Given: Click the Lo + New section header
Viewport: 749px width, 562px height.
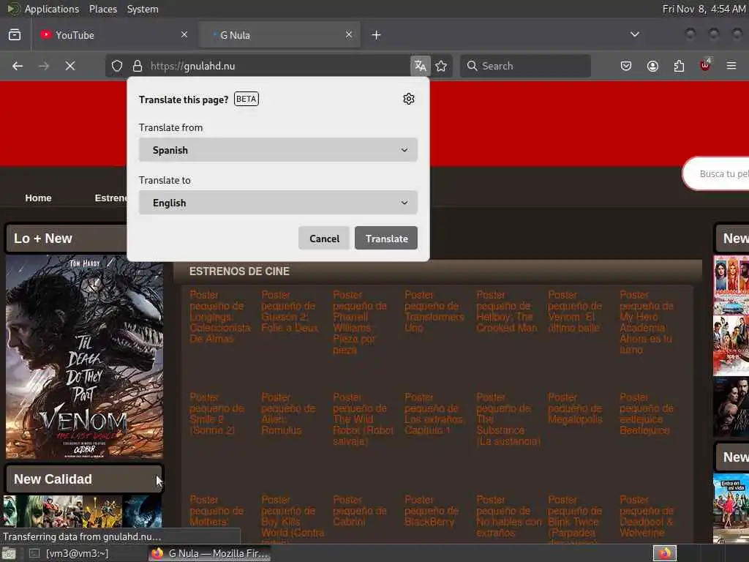Looking at the screenshot, I should pyautogui.click(x=66, y=239).
